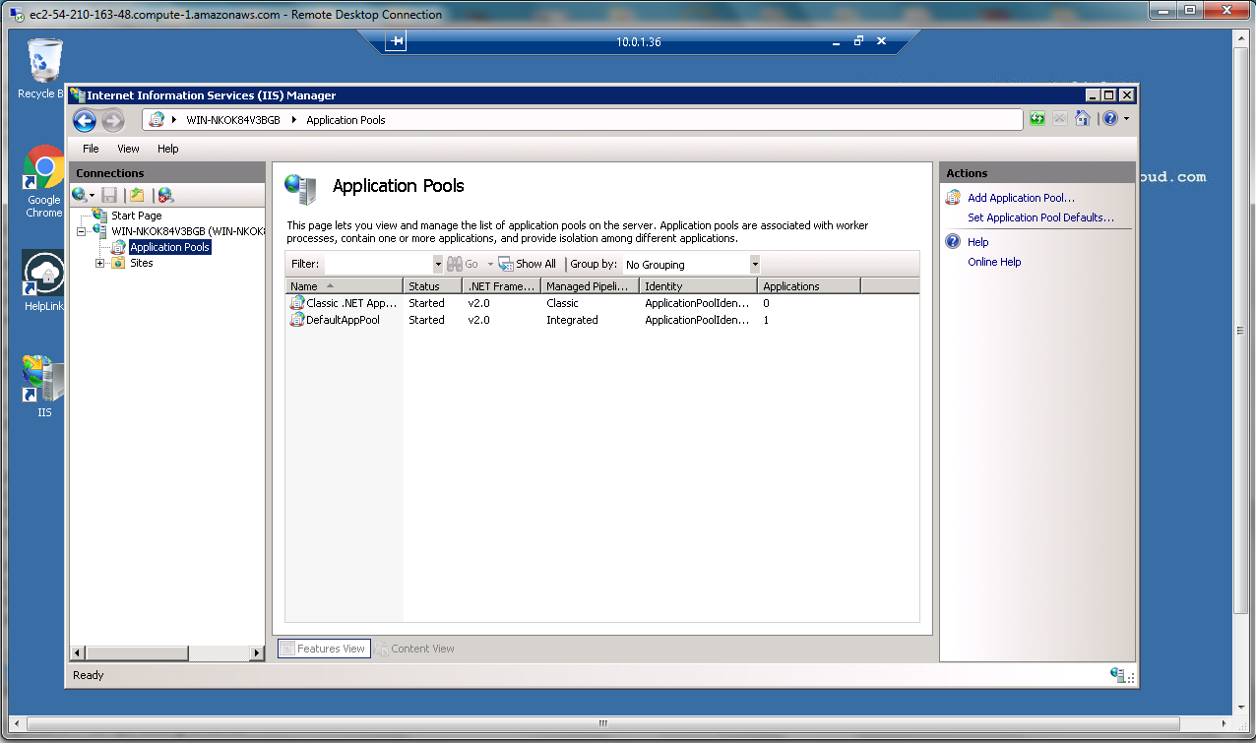Viewport: 1256px width, 743px height.
Task: Click Add Application Pool link
Action: pyautogui.click(x=1021, y=198)
